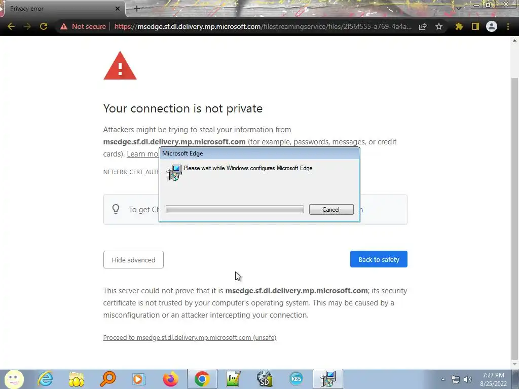
Task: Click the Hide advanced button
Action: 133,260
